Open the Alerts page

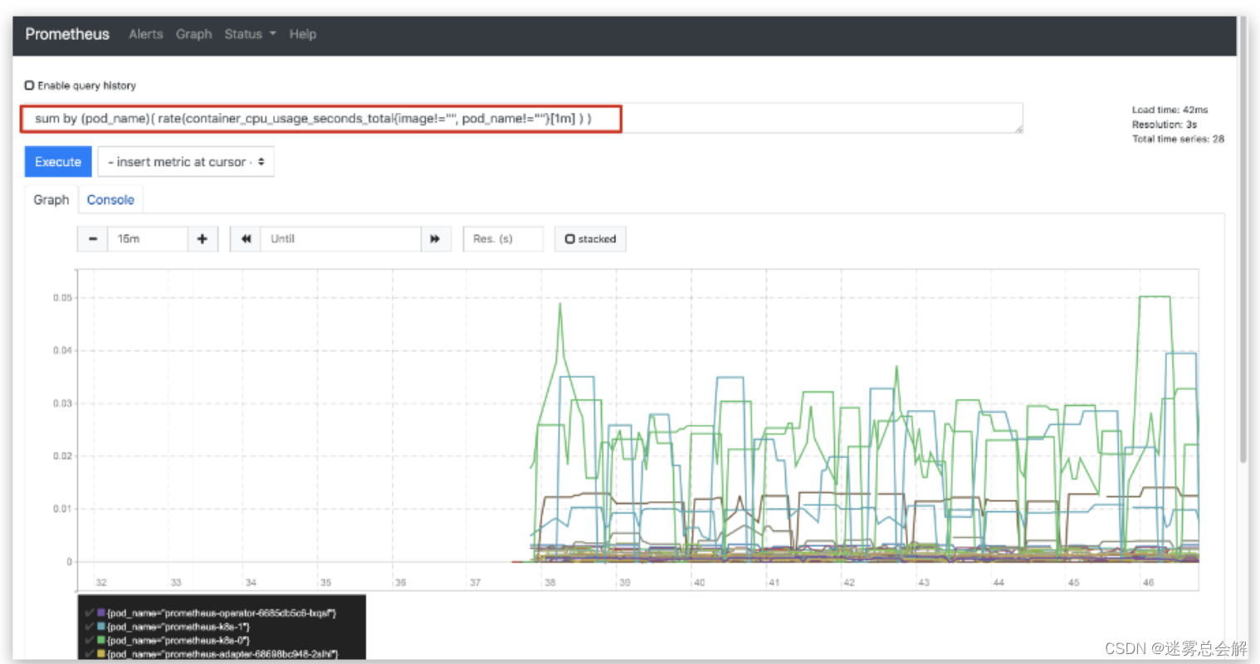click(146, 34)
